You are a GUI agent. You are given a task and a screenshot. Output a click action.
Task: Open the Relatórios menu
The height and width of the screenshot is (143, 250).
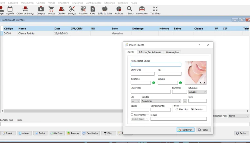(x=77, y=3)
